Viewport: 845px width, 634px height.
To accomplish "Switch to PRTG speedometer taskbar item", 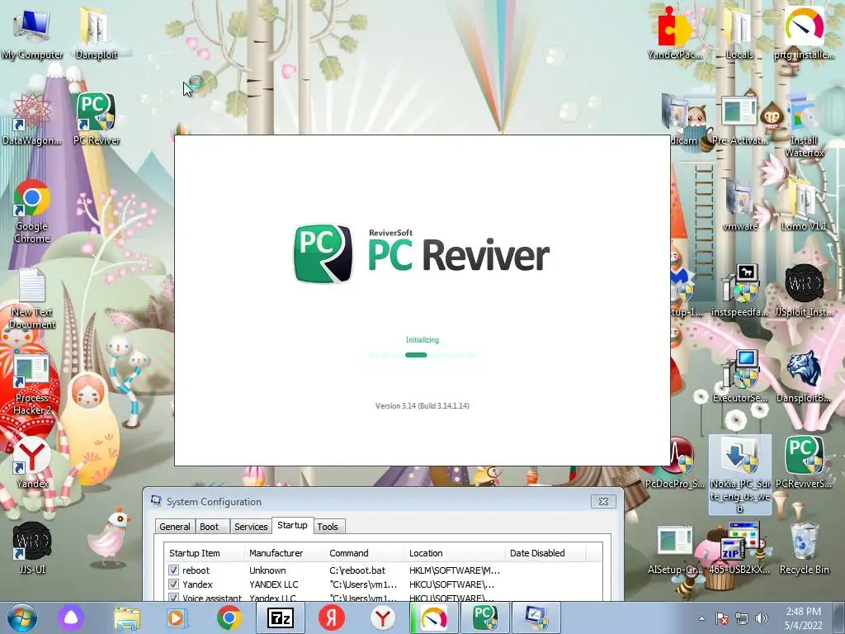I will pyautogui.click(x=434, y=617).
